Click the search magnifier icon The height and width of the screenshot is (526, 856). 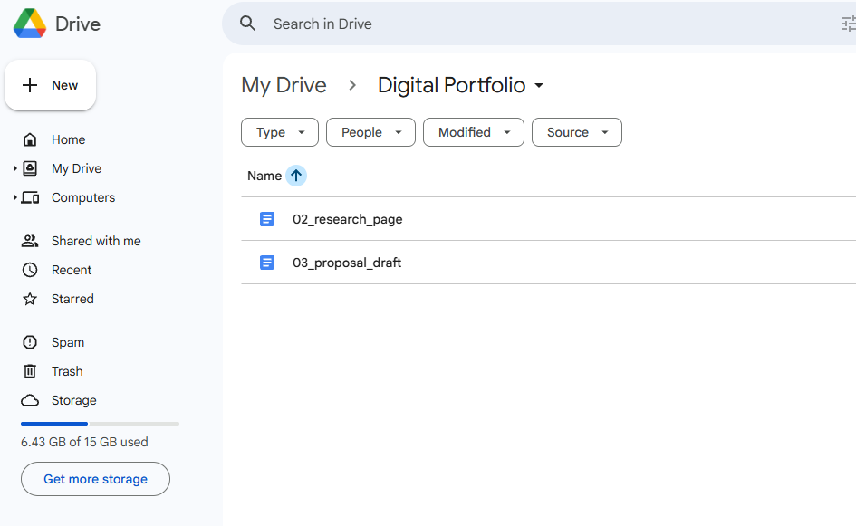tap(248, 24)
